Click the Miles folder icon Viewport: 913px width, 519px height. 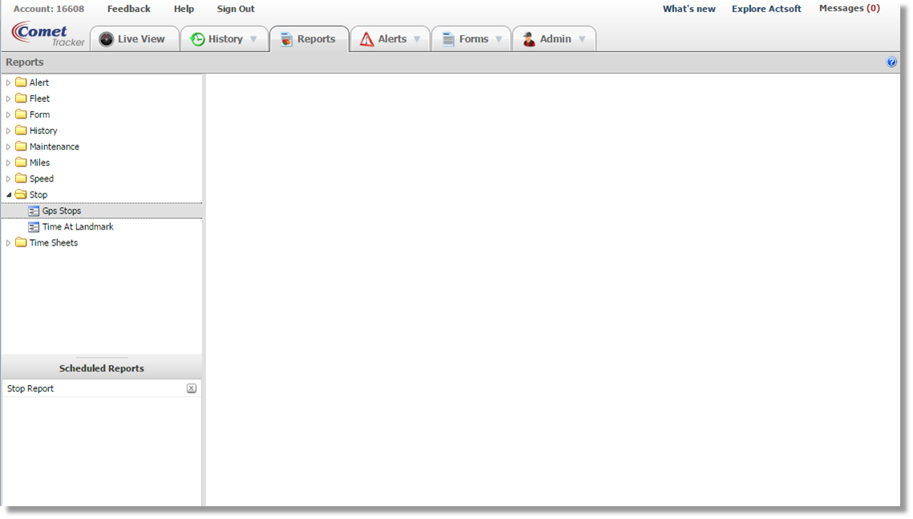pos(21,163)
